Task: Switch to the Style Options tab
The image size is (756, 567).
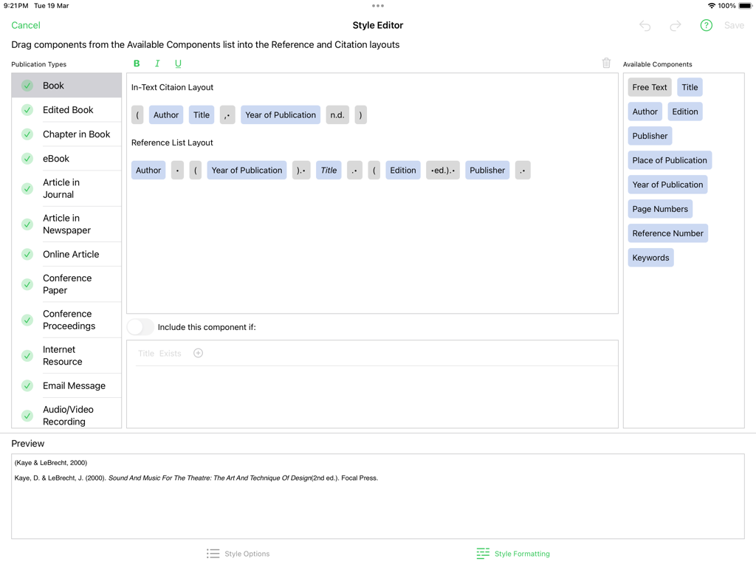Action: [x=238, y=553]
